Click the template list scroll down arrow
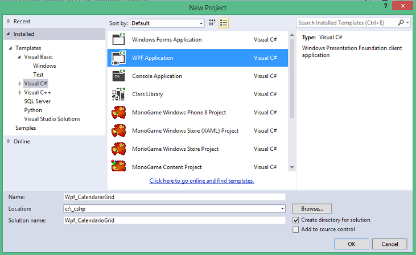The height and width of the screenshot is (255, 416). [x=292, y=167]
